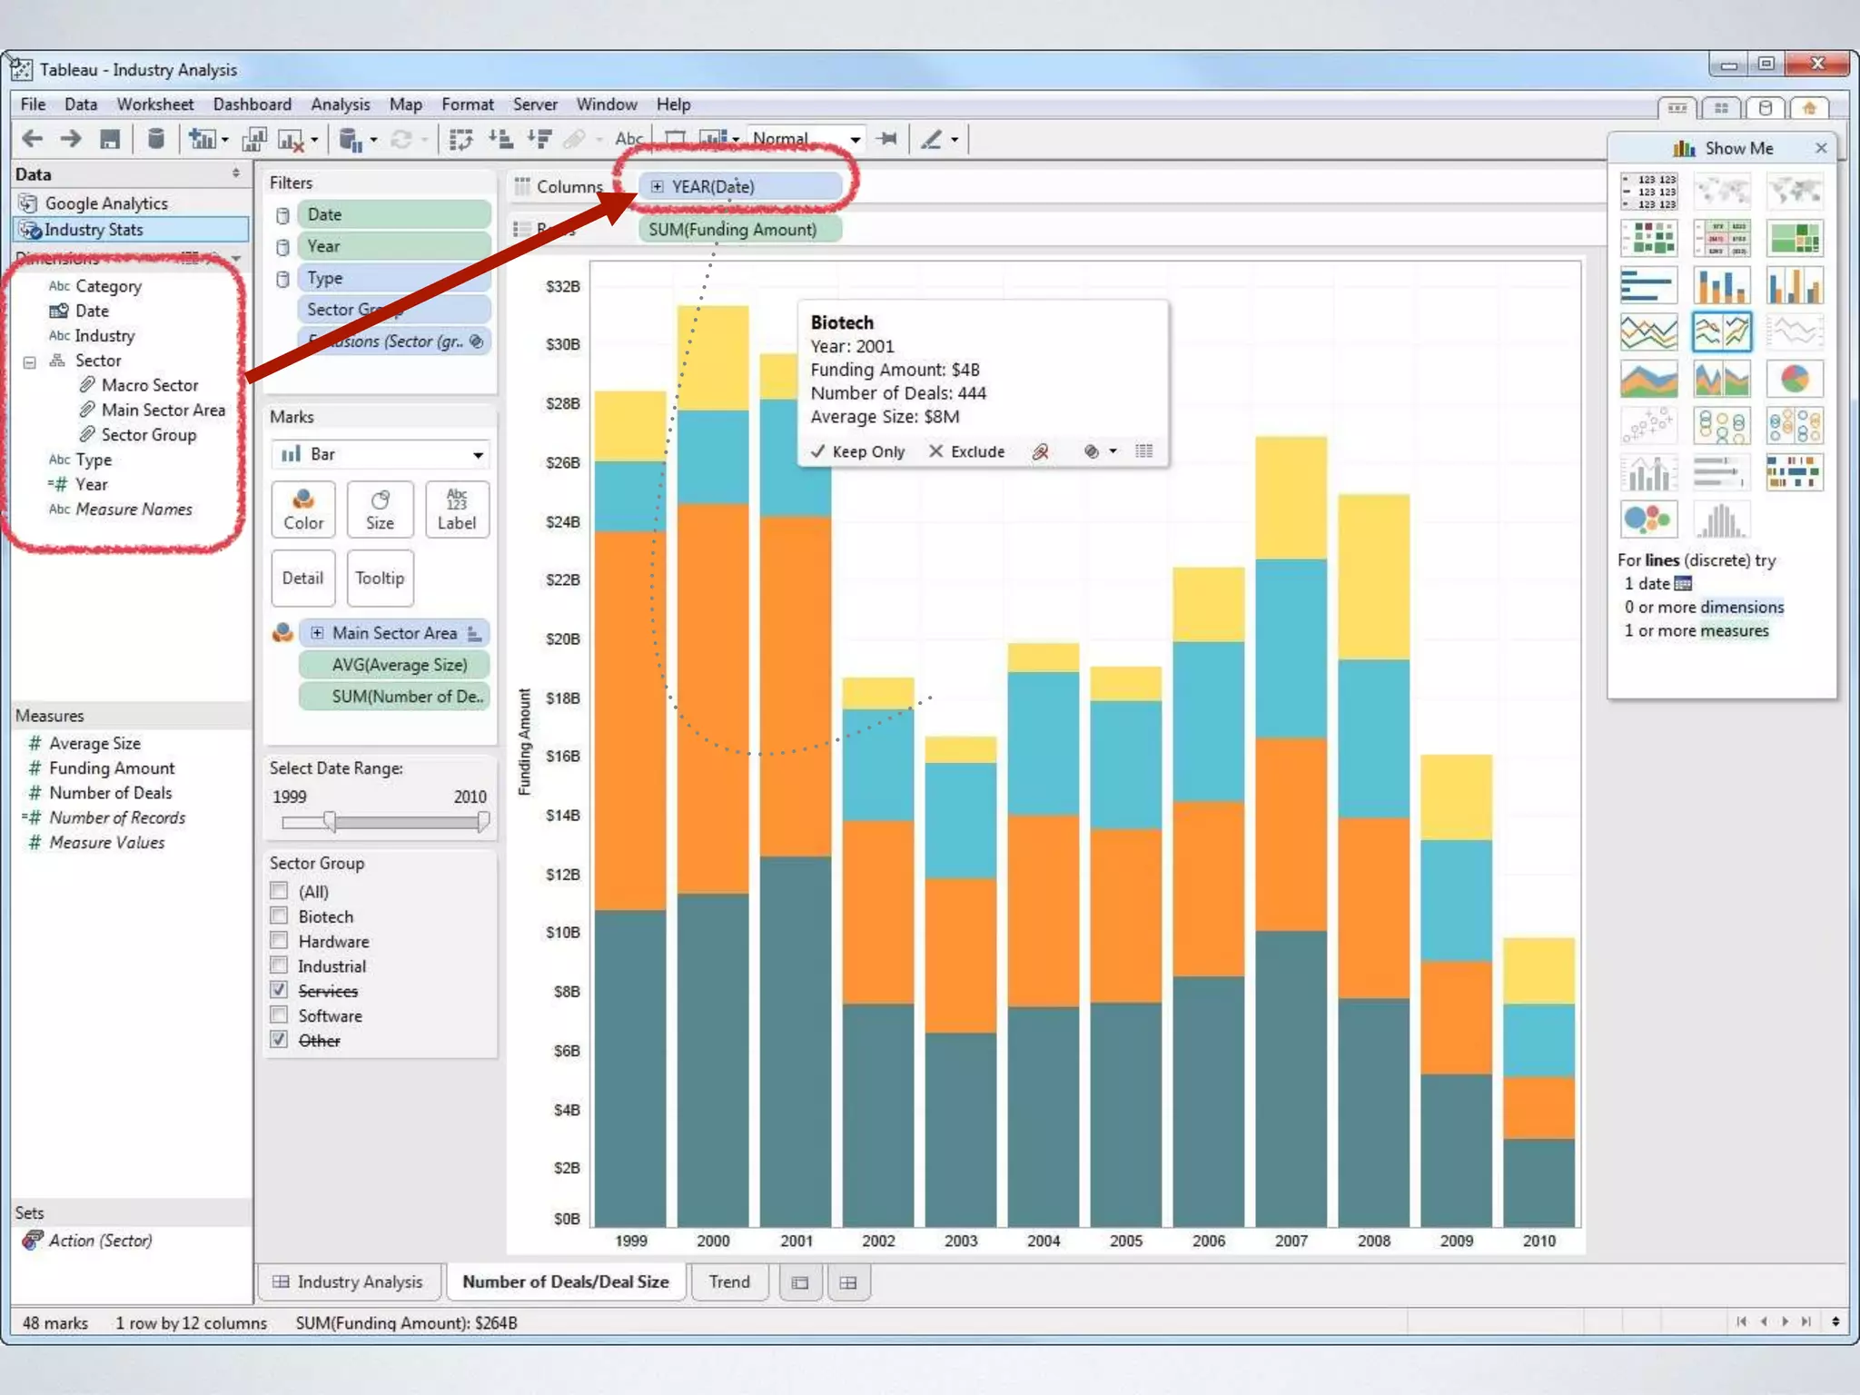The height and width of the screenshot is (1395, 1860).
Task: Check the Biotech sector group checkbox
Action: point(280,915)
